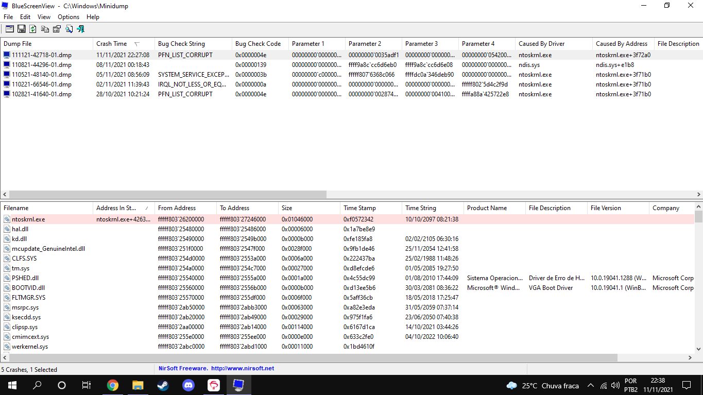The width and height of the screenshot is (703, 395).
Task: Click the POR PTB2 language indicator
Action: [631, 385]
